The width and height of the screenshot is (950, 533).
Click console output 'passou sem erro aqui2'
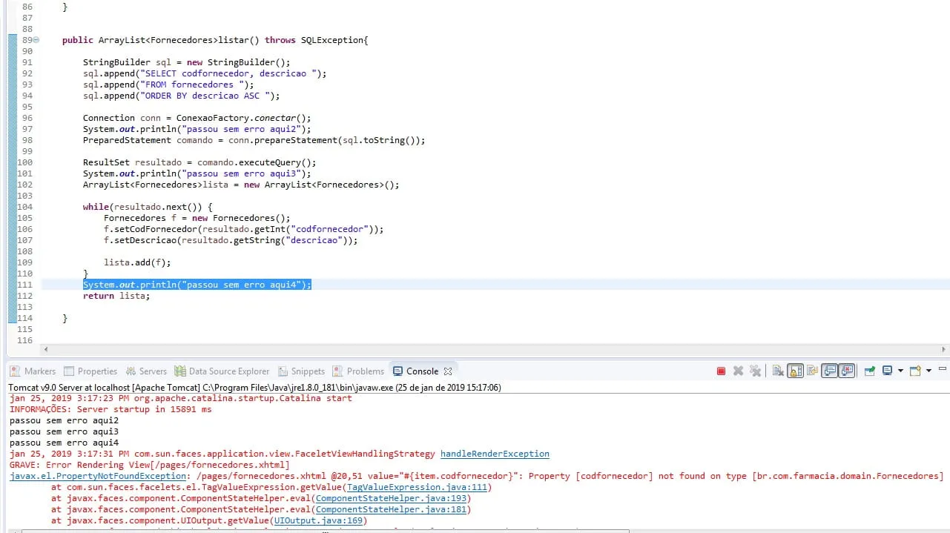point(65,420)
